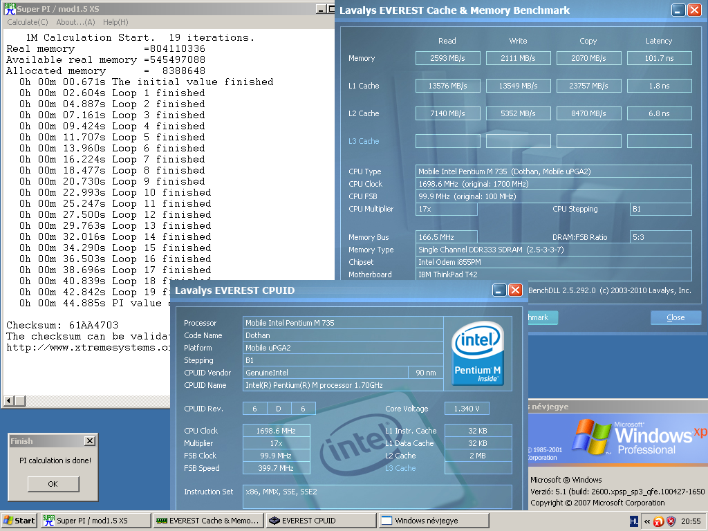Click the Windows XP Professional logo banner
This screenshot has height=531, width=708.
click(618, 439)
